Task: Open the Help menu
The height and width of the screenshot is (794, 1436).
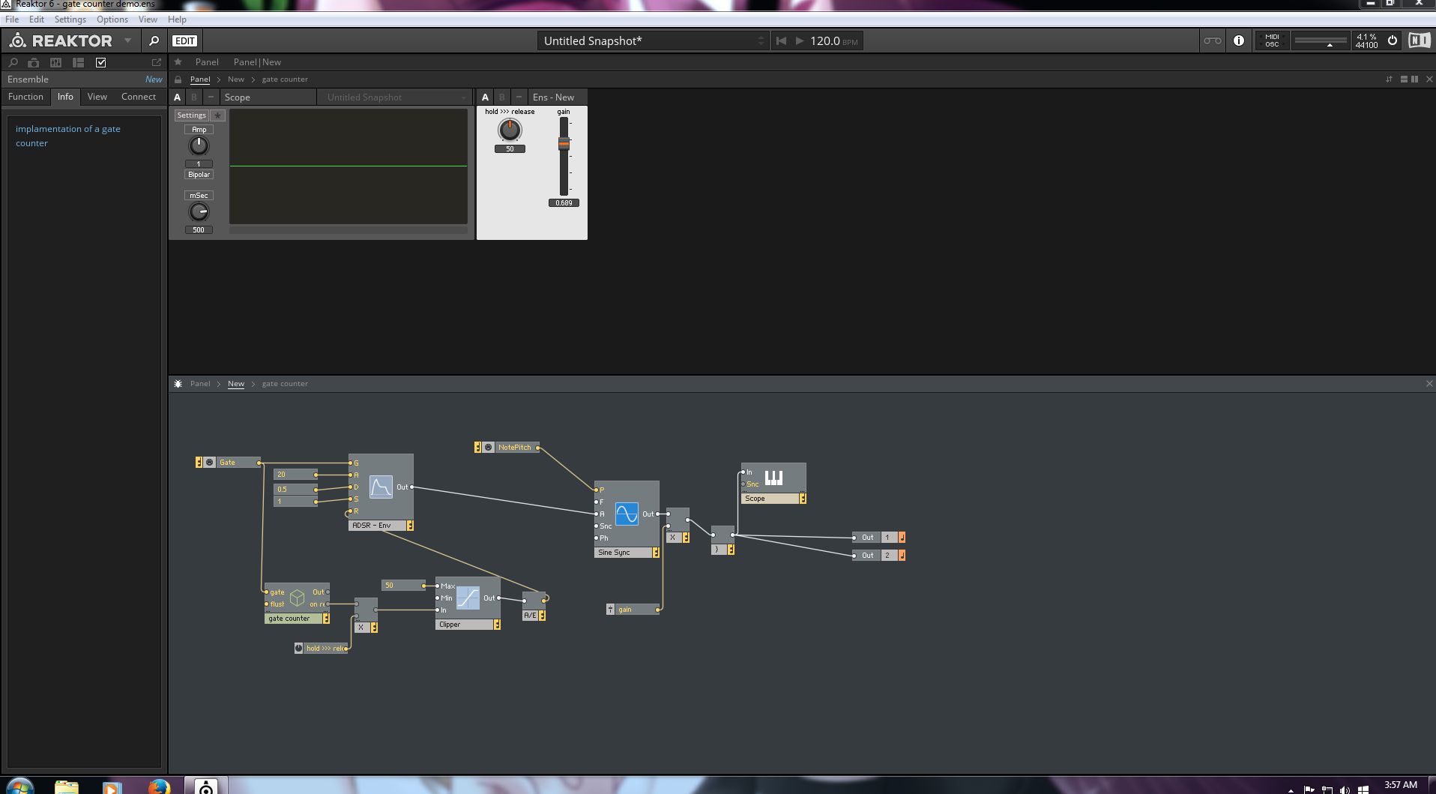Action: pyautogui.click(x=177, y=19)
